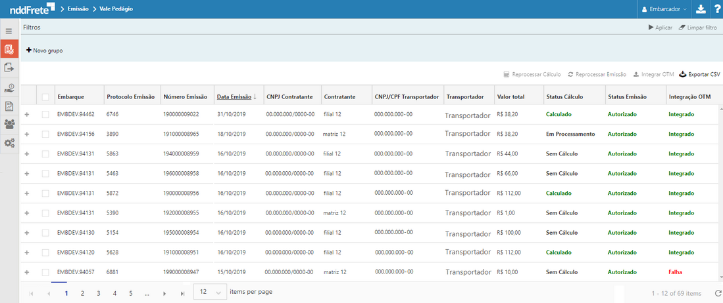The height and width of the screenshot is (303, 723).
Task: Click the Exportar CSV button
Action: coord(699,75)
